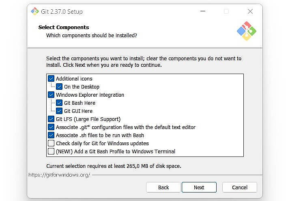Click the Select Components heading
Screen dimensions: 288x201
tap(64, 27)
